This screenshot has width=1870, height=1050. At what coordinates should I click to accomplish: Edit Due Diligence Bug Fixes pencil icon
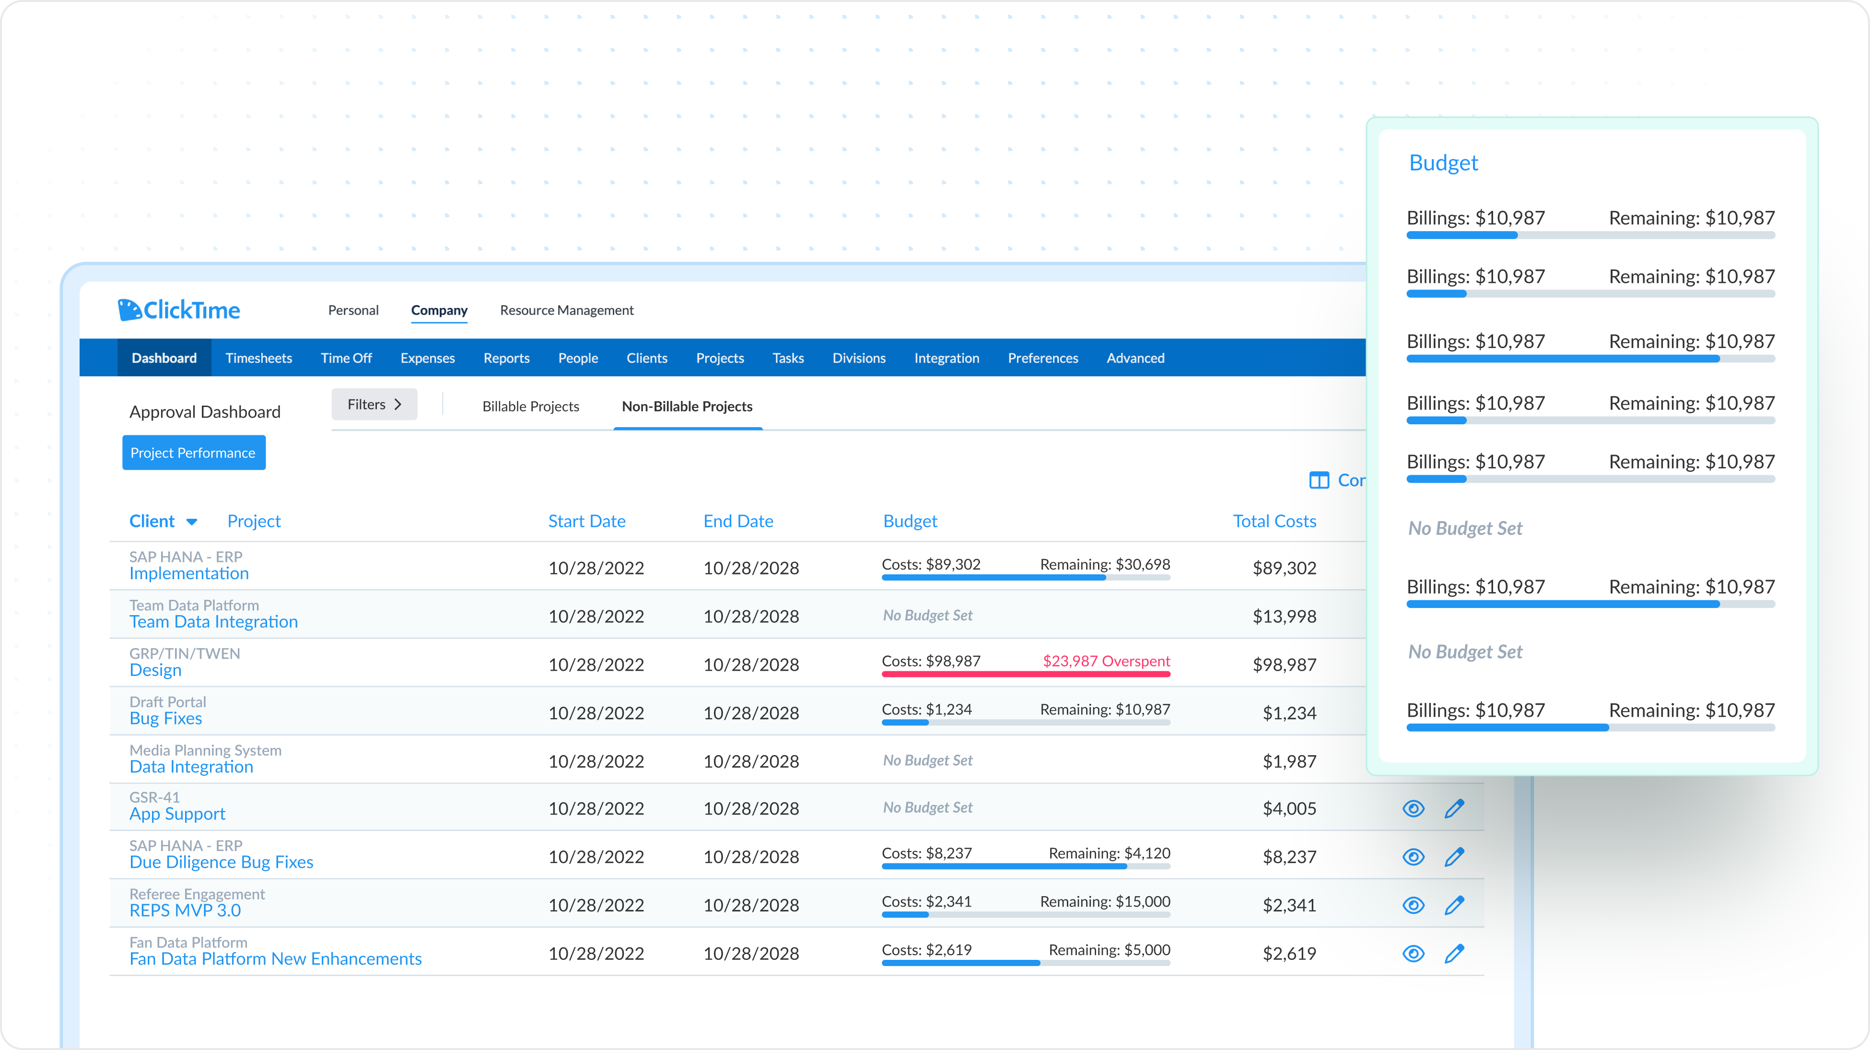tap(1454, 857)
